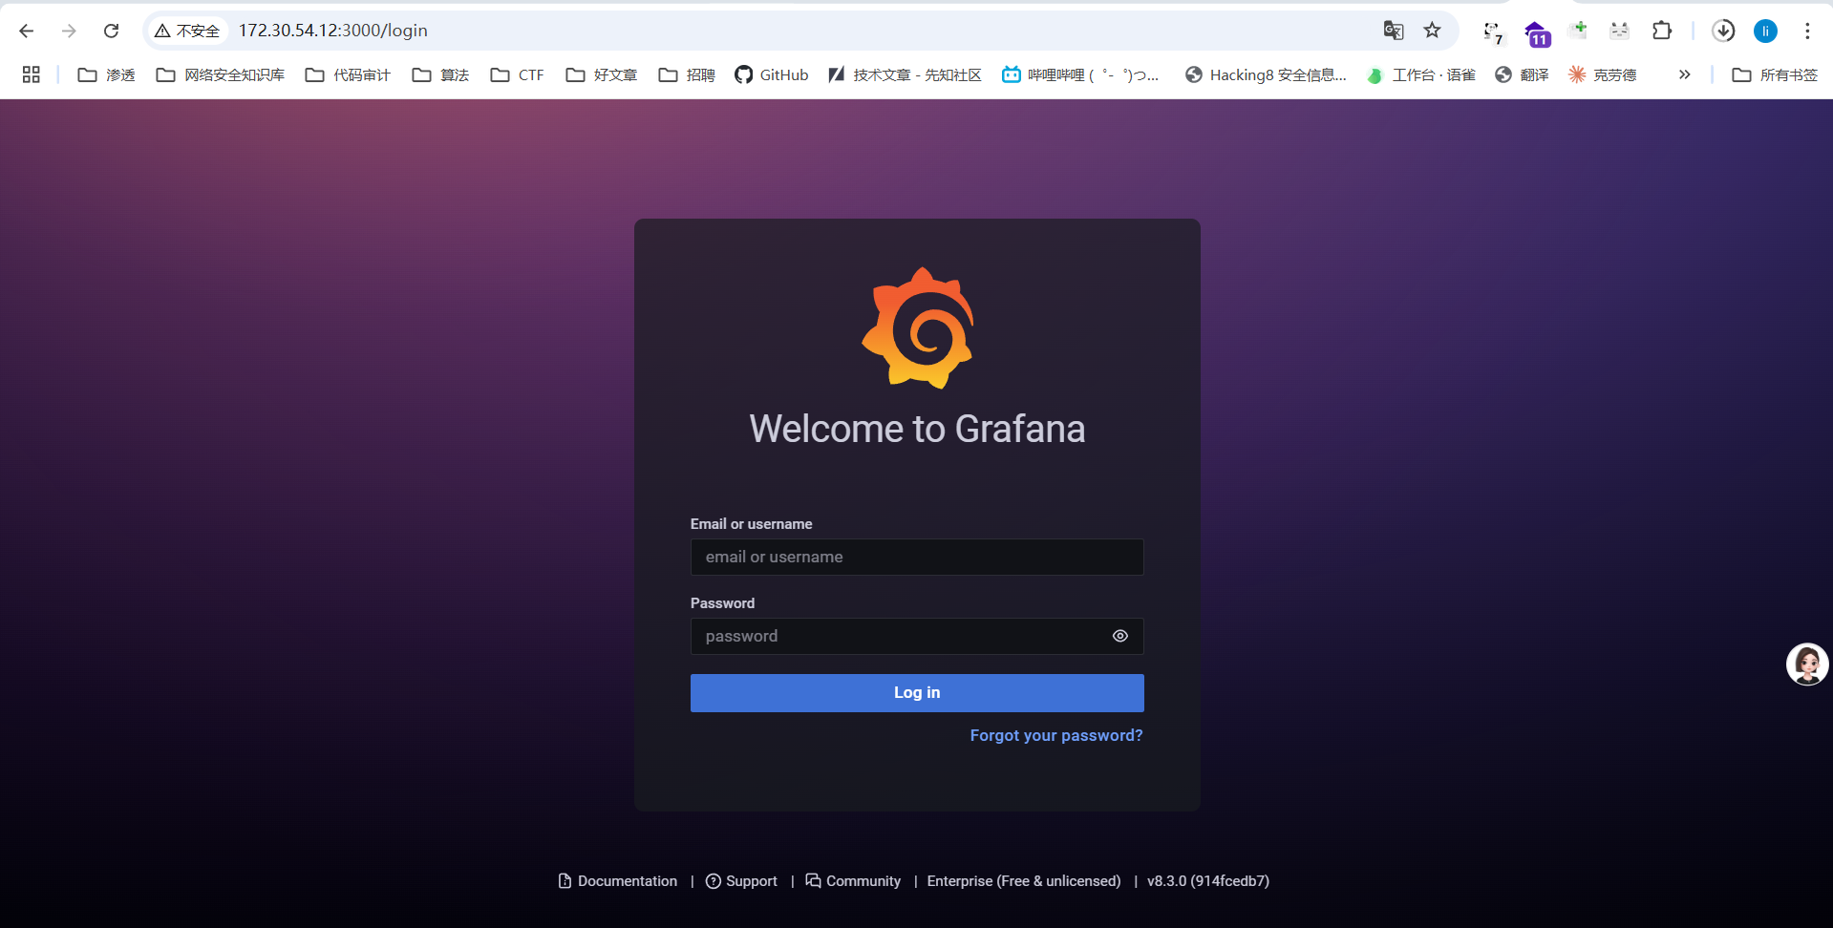Open the GitHub bookmark
The image size is (1833, 928).
772,74
